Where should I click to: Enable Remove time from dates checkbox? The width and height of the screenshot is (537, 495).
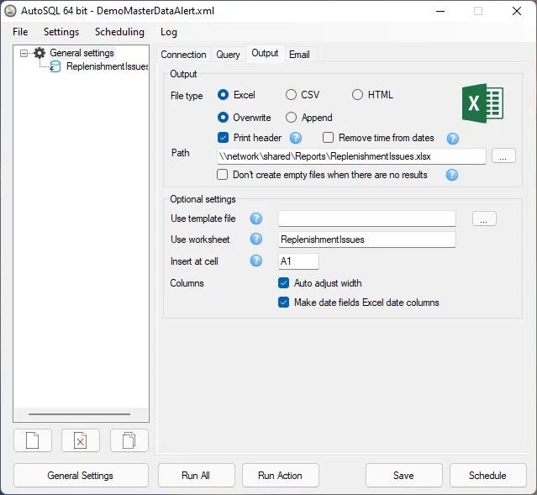click(x=328, y=138)
